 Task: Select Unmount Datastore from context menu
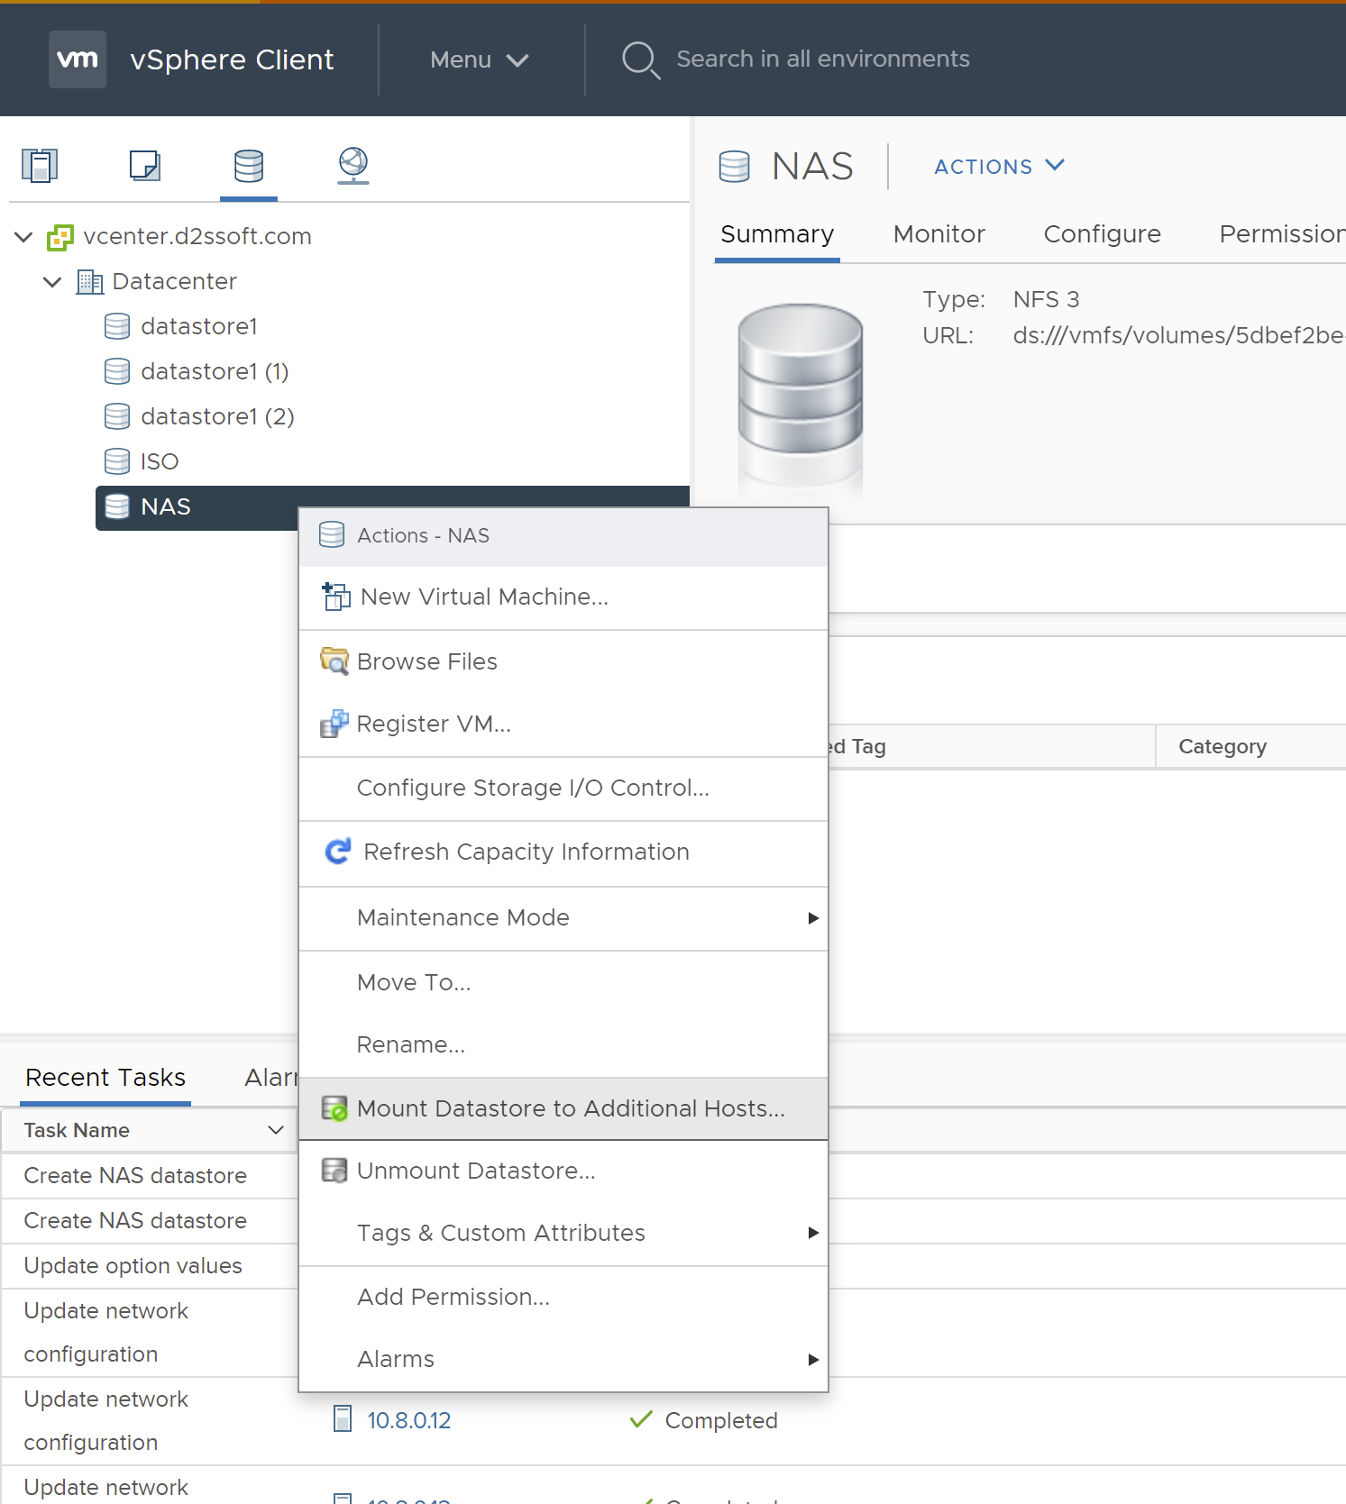pyautogui.click(x=475, y=1171)
